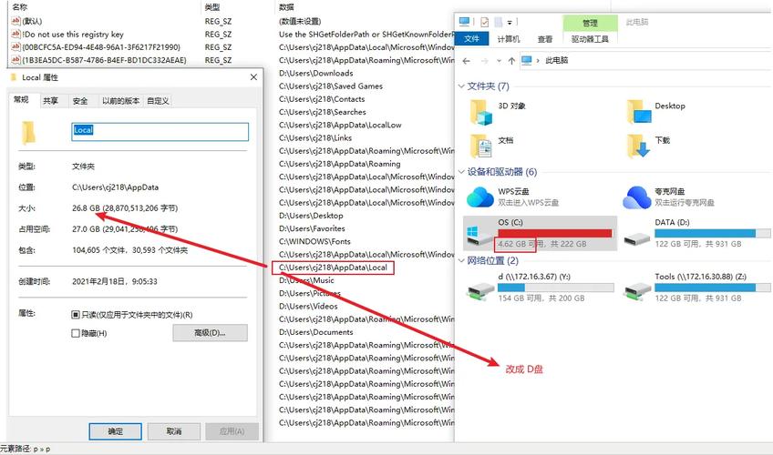Enable the 隐藏(H) hidden checkbox

pyautogui.click(x=76, y=333)
